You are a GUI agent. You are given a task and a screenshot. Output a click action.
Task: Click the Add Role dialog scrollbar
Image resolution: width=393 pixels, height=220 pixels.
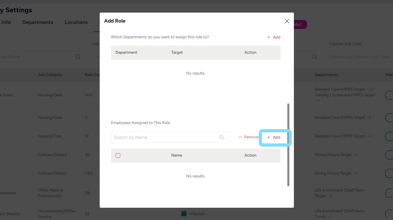288,145
